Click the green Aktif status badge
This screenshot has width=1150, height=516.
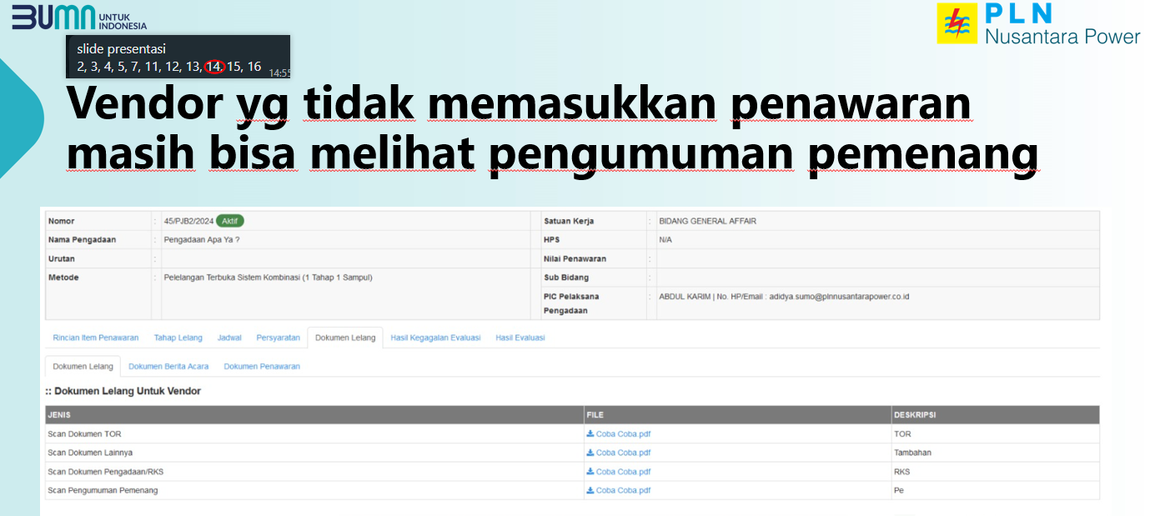[x=230, y=221]
